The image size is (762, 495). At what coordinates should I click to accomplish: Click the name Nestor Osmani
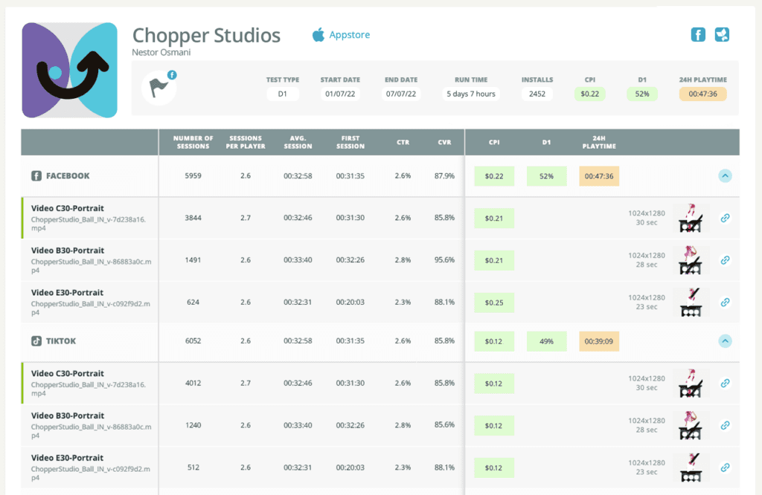(161, 53)
